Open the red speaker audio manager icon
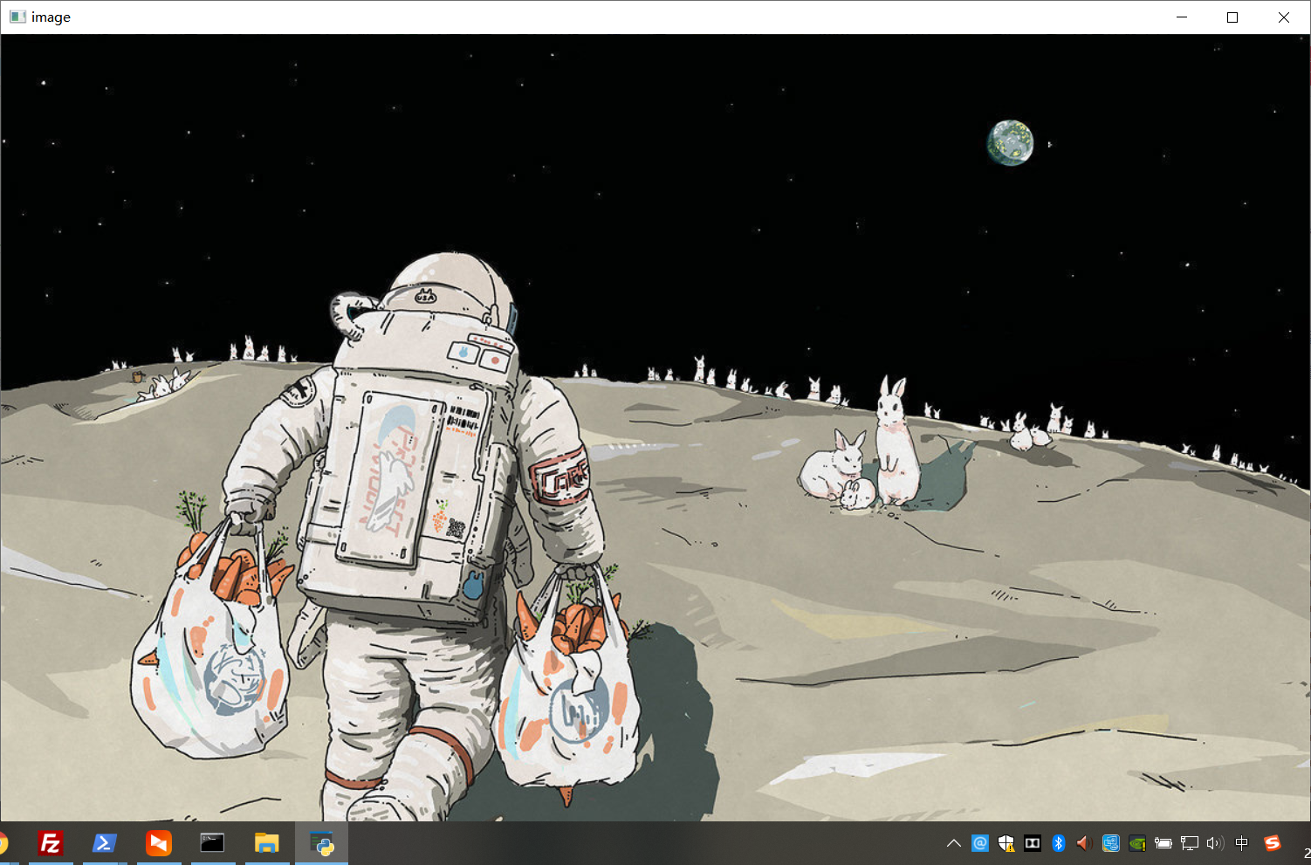 pyautogui.click(x=1084, y=843)
